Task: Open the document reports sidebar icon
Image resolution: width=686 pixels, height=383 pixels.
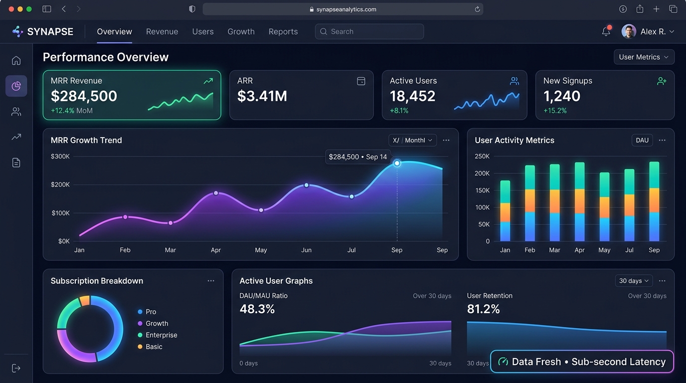Action: point(16,163)
